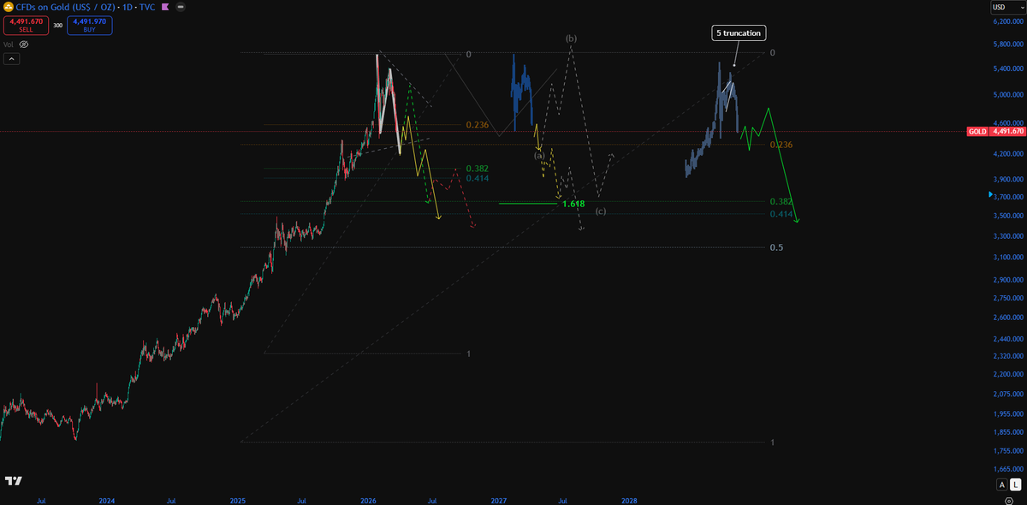Screen dimensions: 1027x505
Task: Select the (c) wave label
Action: (601, 211)
